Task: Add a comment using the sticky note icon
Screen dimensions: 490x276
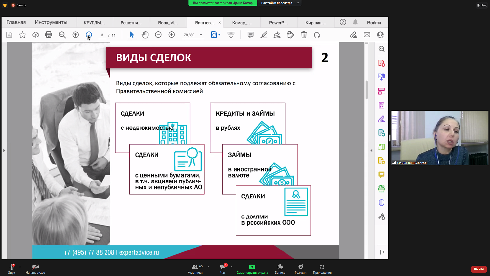Action: pos(250,35)
